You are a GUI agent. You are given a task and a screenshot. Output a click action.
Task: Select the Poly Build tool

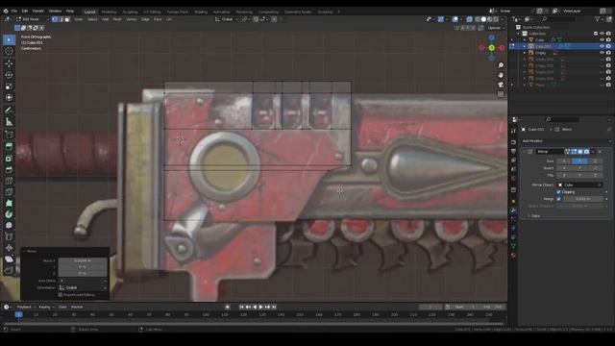coord(9,203)
